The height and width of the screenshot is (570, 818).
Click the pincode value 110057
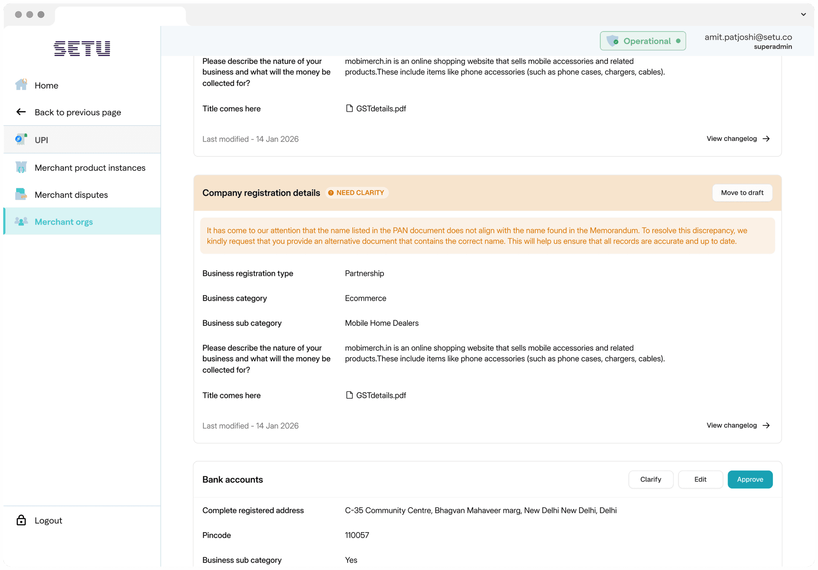357,535
